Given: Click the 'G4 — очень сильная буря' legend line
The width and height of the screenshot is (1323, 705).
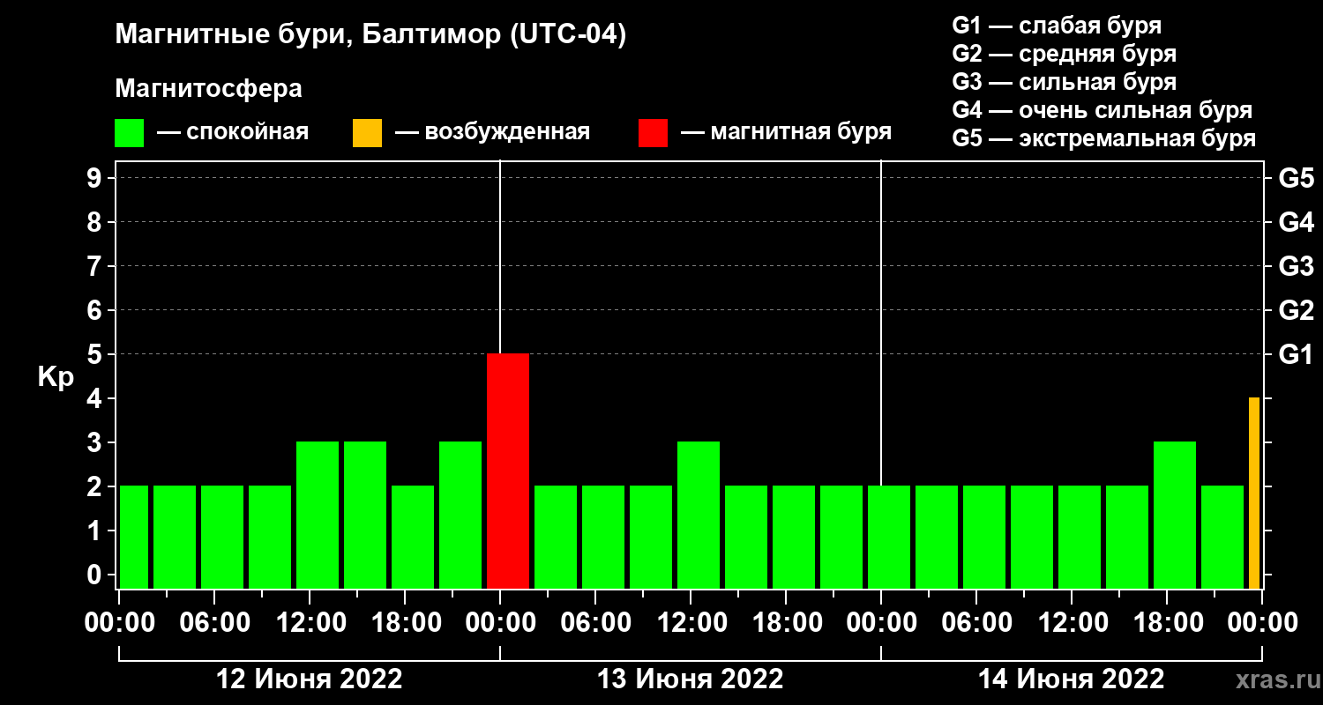Looking at the screenshot, I should (x=1102, y=111).
